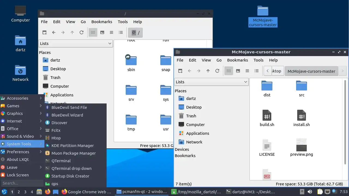Select the preview.png thumbnail
This screenshot has width=349, height=196.
(x=302, y=148)
